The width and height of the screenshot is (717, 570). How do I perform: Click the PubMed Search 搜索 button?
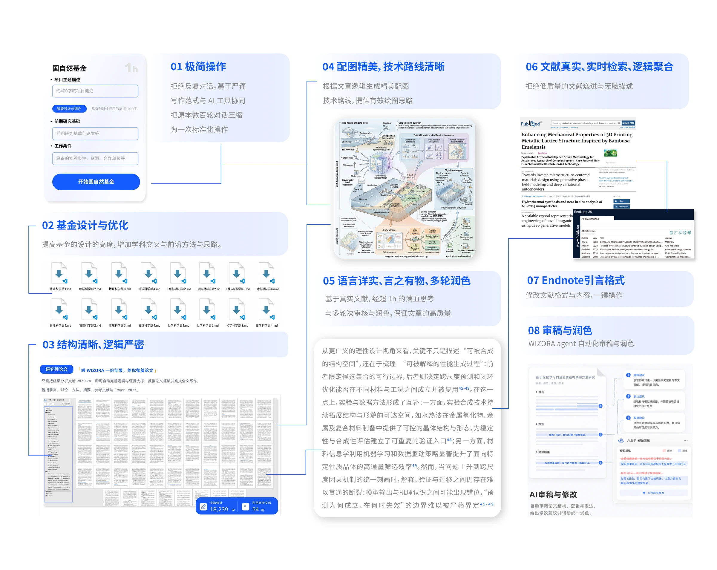[x=628, y=123]
